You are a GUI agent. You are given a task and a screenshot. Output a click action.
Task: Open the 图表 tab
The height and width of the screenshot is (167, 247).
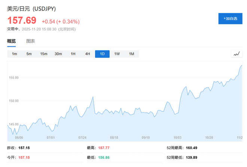click(x=30, y=41)
